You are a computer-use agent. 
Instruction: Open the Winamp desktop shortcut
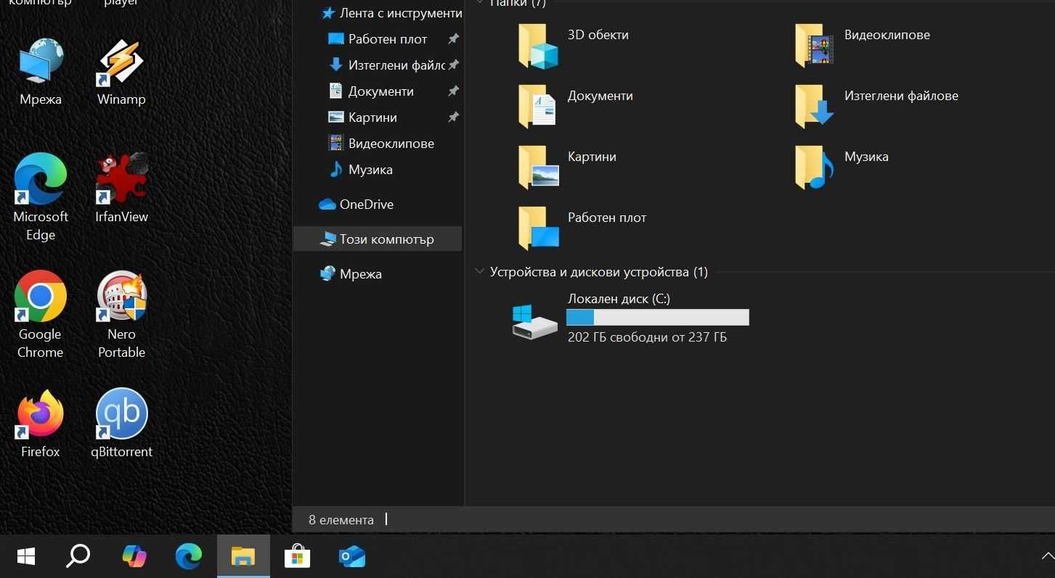(121, 73)
